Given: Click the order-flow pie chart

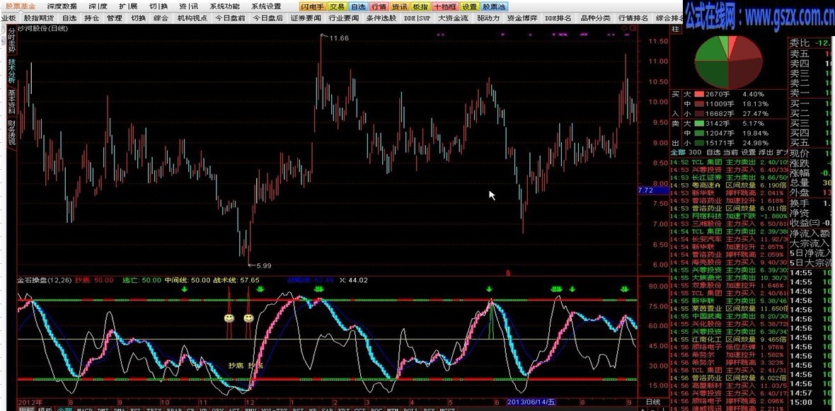Looking at the screenshot, I should (x=728, y=62).
